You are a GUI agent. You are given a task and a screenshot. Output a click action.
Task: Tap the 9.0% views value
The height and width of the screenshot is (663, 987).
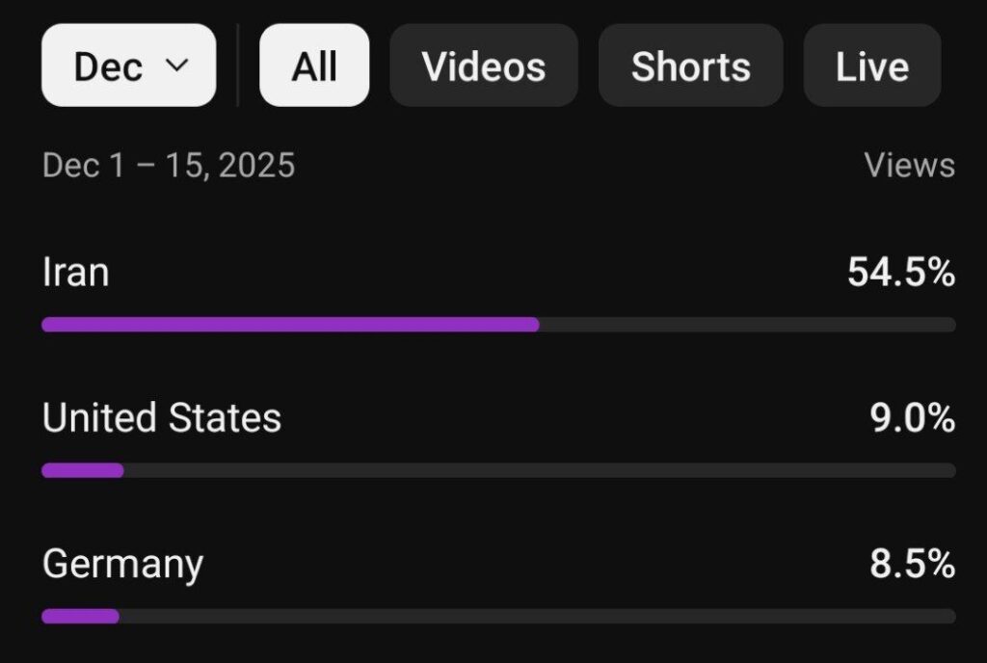[x=912, y=418]
